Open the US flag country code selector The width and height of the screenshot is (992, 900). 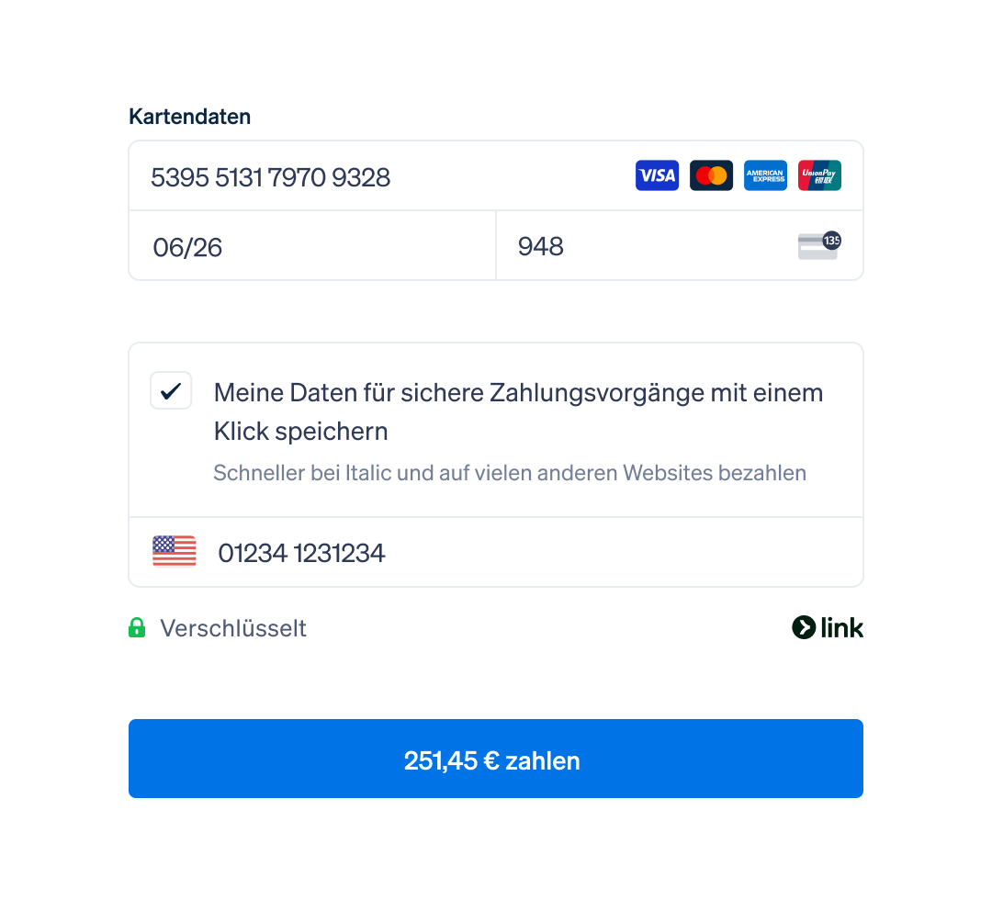click(174, 552)
